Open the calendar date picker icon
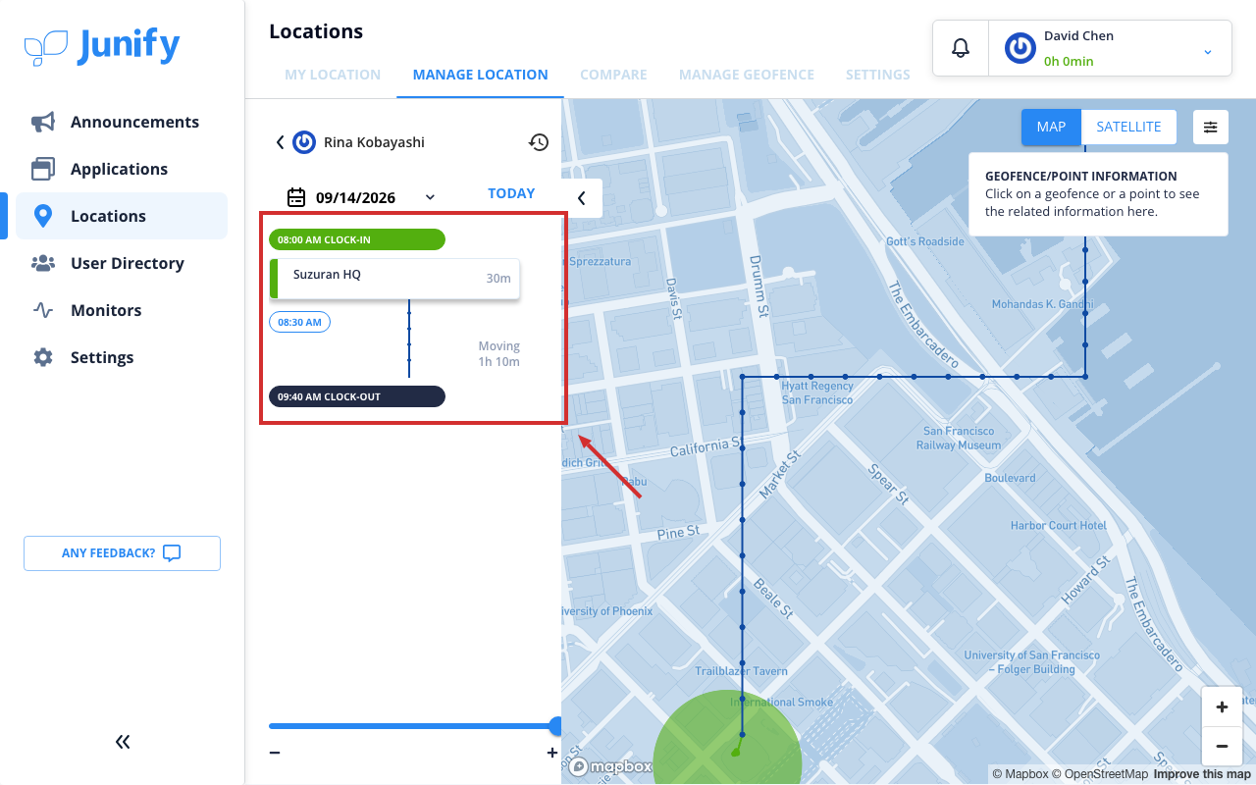Viewport: 1256px width, 785px height. pos(296,197)
